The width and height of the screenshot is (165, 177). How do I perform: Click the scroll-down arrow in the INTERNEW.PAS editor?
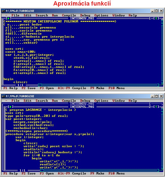point(162,82)
